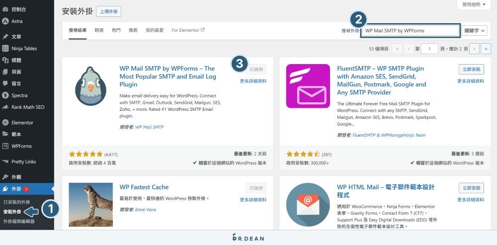Click the plugin search box
This screenshot has width=497, height=245.
tap(411, 31)
